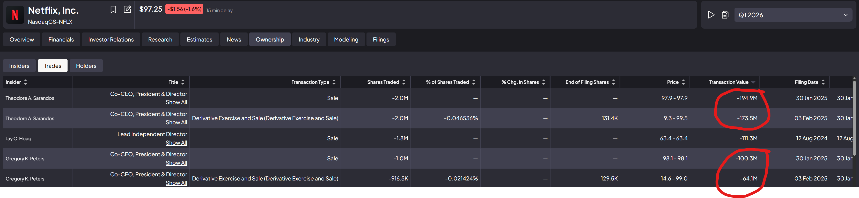Click the $97.25 stock price

pyautogui.click(x=151, y=9)
